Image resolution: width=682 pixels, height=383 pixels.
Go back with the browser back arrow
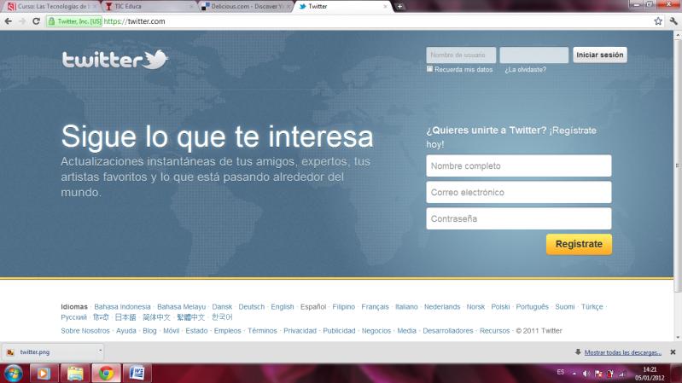tap(9, 20)
